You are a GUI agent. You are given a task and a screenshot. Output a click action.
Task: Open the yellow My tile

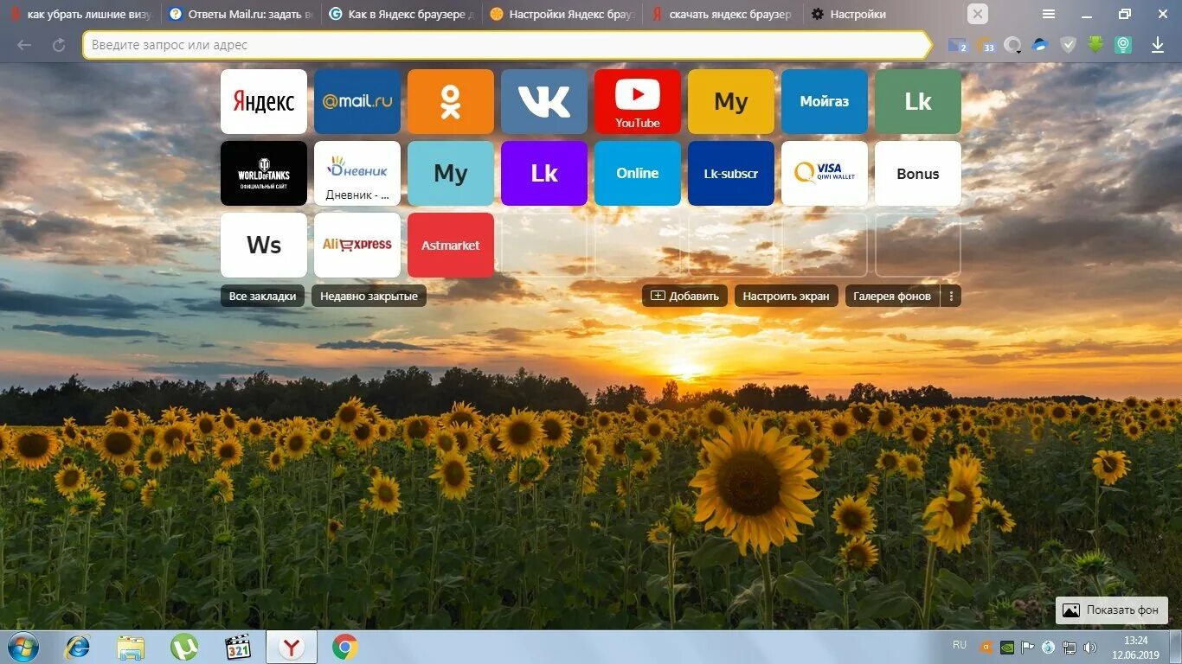coord(731,101)
